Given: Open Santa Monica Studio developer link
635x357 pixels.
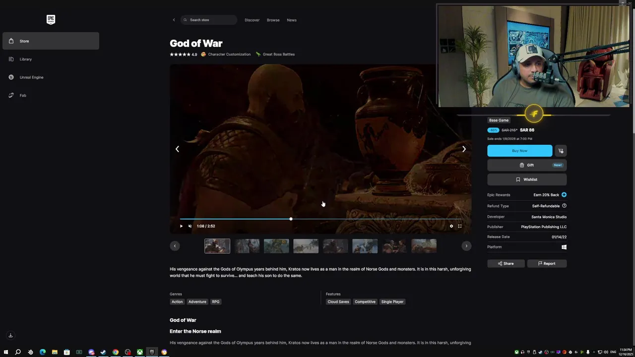Looking at the screenshot, I should click(x=549, y=217).
